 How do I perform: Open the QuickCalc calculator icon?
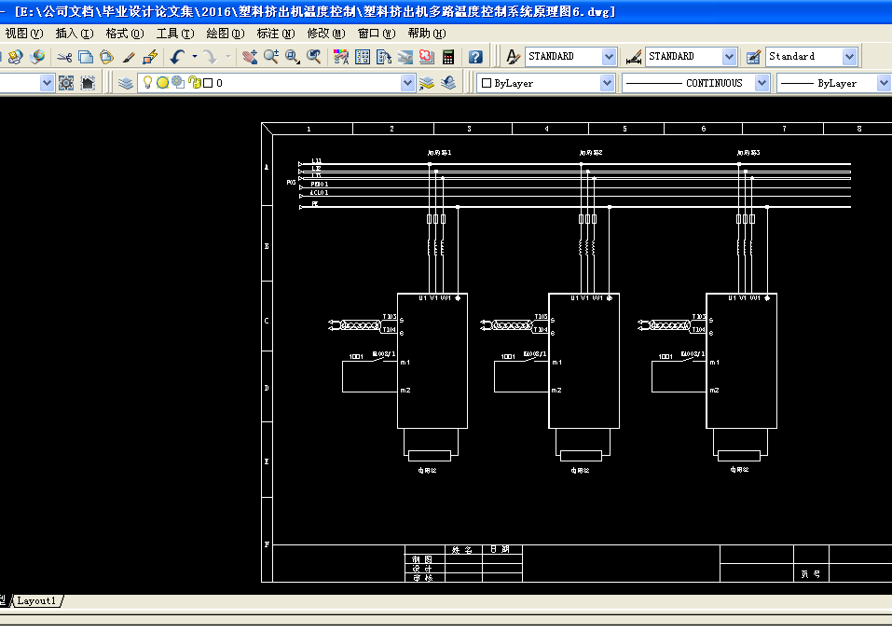click(x=448, y=57)
